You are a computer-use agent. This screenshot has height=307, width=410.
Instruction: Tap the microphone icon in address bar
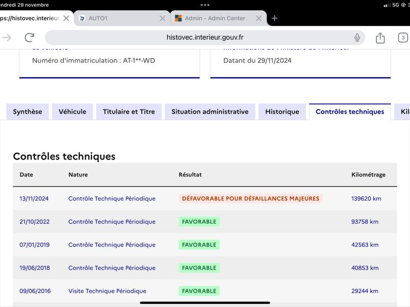tap(357, 37)
